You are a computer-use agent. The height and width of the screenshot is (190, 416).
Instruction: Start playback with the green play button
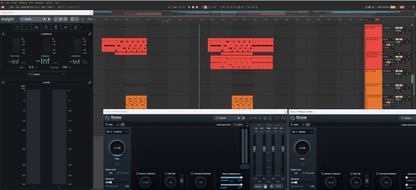click(x=189, y=7)
